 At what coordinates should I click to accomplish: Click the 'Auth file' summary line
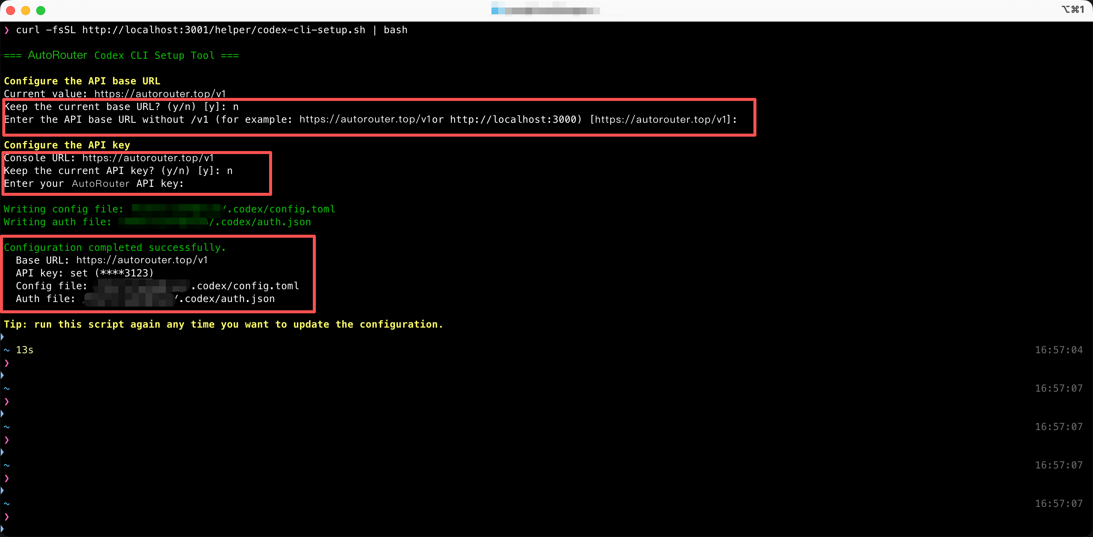tap(145, 299)
